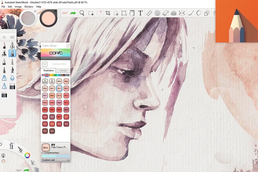Click the peach color puck
258x172 pixels.
(x=48, y=18)
